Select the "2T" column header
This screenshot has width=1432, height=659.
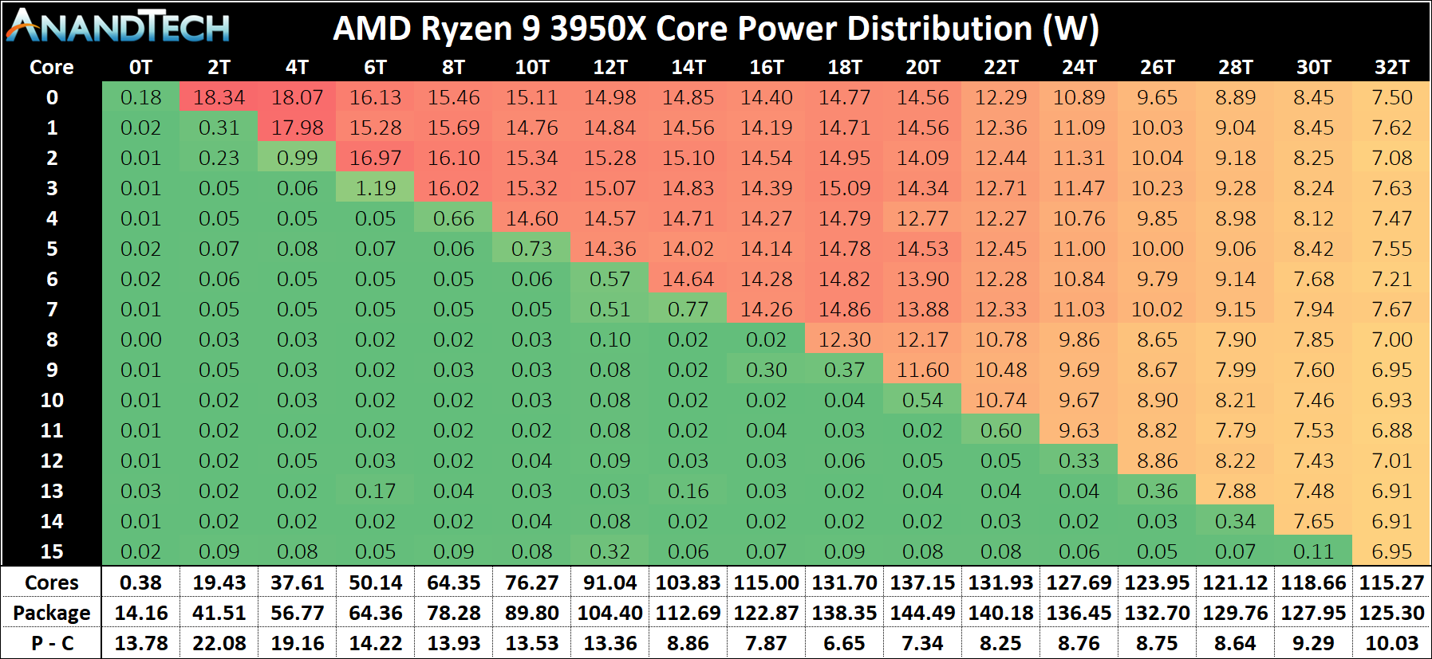(x=219, y=68)
